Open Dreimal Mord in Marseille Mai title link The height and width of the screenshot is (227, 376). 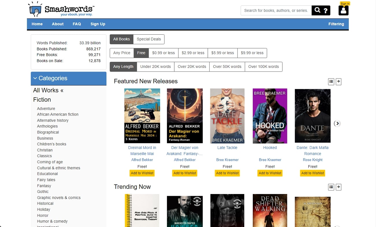(142, 151)
